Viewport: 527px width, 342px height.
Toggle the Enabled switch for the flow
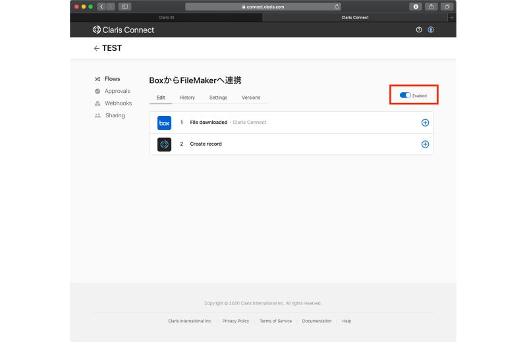(405, 95)
